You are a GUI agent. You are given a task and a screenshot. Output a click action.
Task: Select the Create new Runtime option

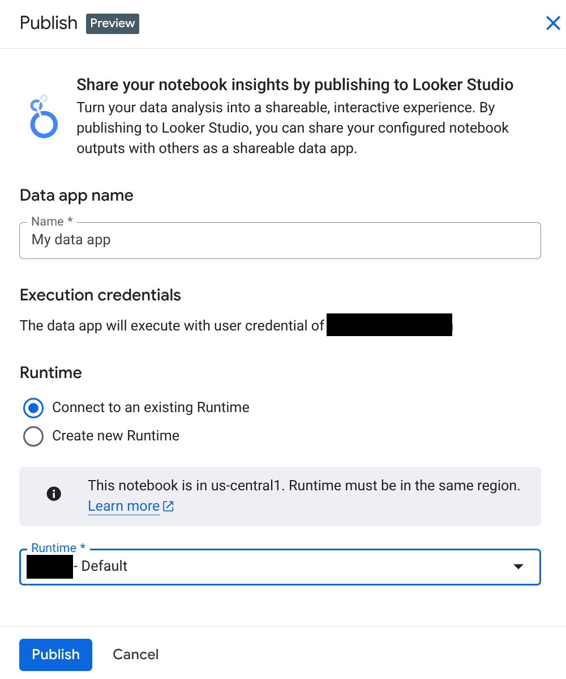coord(33,436)
